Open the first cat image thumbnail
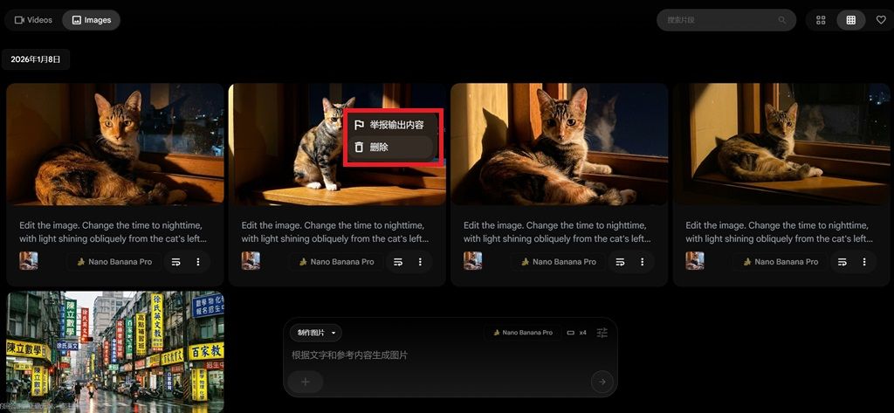The height and width of the screenshot is (413, 894). 115,144
